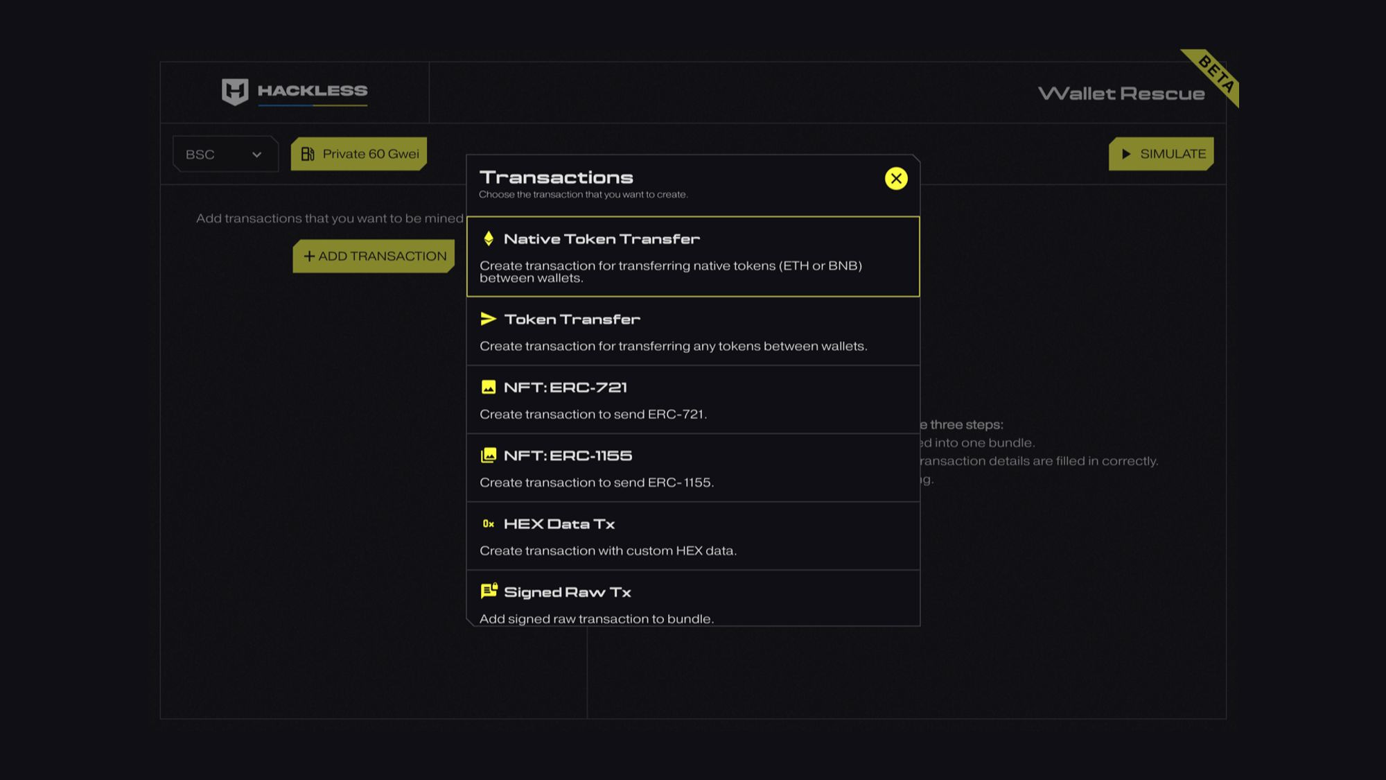Open Private 60 Gwei gas settings
1386x780 pixels.
(370, 154)
